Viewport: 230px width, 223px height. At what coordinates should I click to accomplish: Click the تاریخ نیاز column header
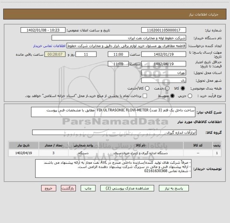click(24, 145)
